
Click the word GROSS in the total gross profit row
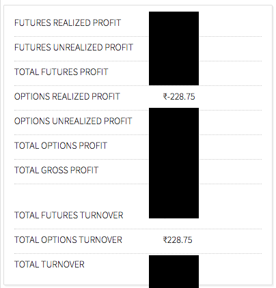[x=54, y=171]
